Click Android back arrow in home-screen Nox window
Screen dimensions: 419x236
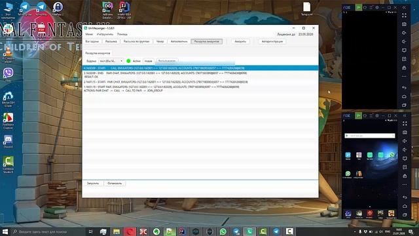tap(405, 197)
